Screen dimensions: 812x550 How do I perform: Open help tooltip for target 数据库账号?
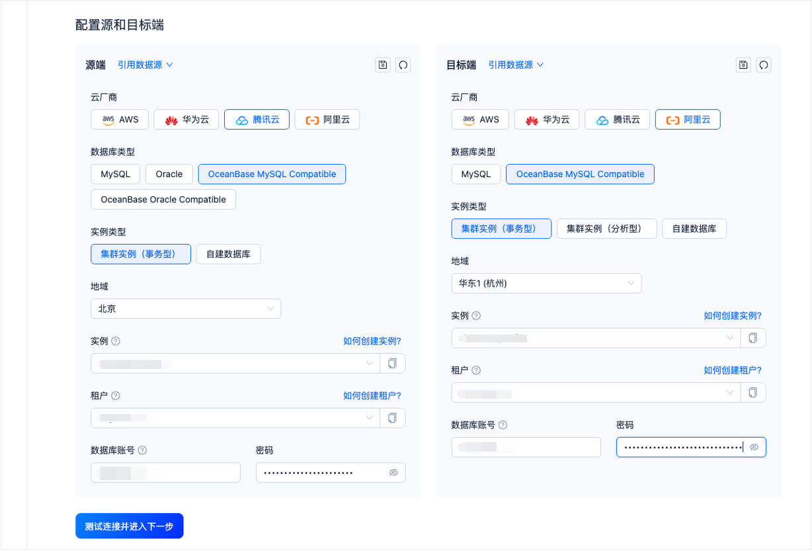503,425
